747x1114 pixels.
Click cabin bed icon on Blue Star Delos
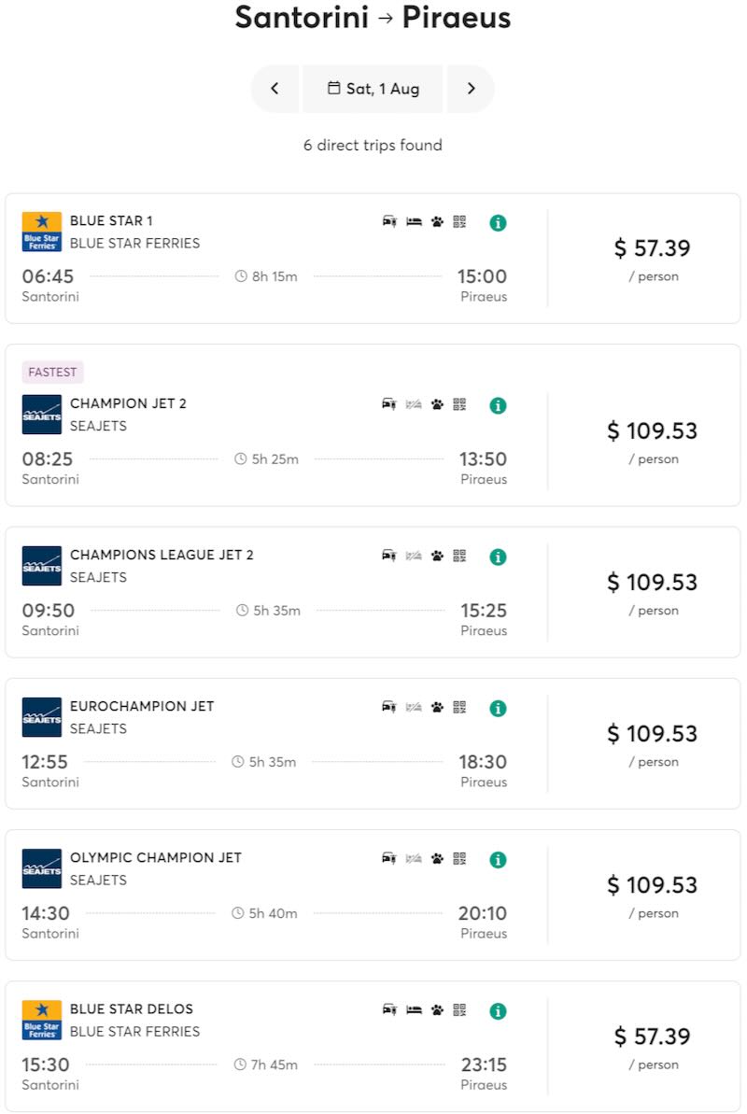(414, 1009)
